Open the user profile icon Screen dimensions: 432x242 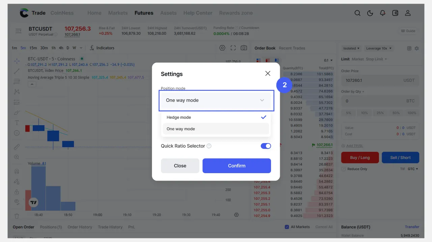(408, 13)
